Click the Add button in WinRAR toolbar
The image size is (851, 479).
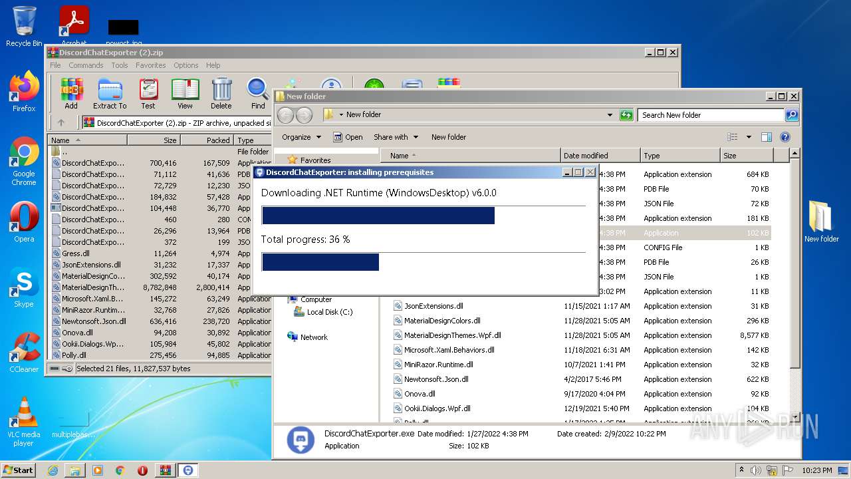pyautogui.click(x=71, y=93)
